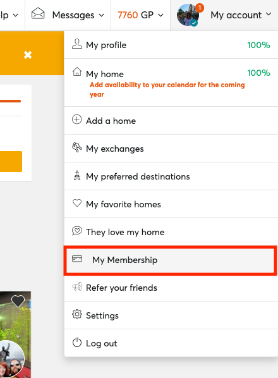
Task: Click the credit card icon for My Membership
Action: pos(77,259)
